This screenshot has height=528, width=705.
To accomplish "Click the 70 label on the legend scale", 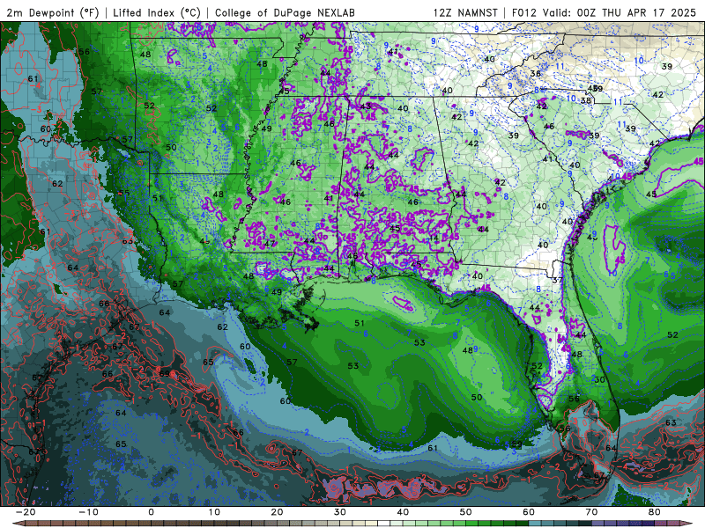I will [591, 512].
